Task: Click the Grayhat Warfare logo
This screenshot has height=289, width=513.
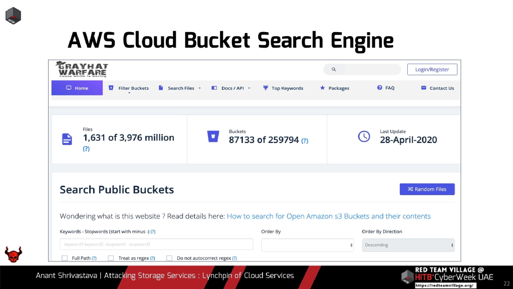Action: [x=82, y=69]
